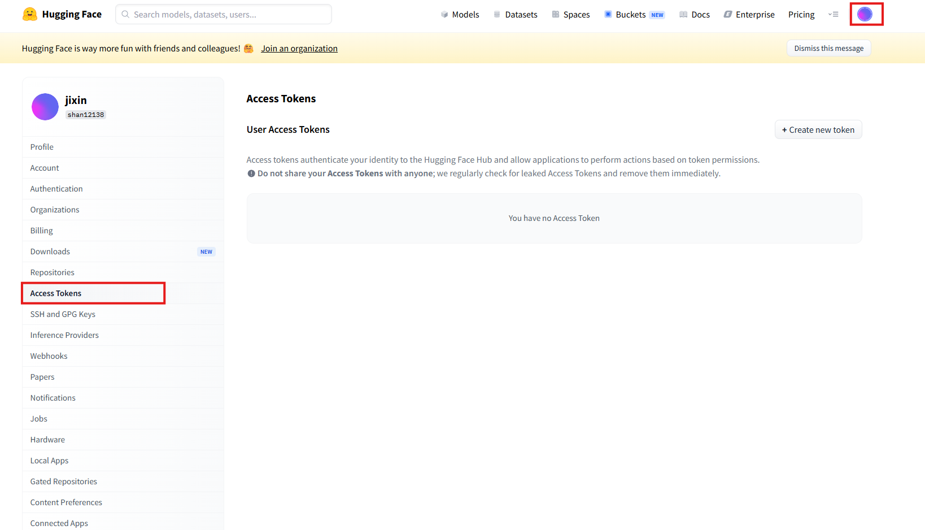Focus the search models, datasets, users field

[224, 14]
